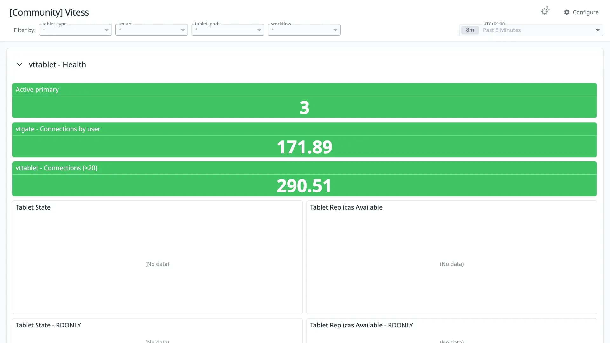This screenshot has height=343, width=610.
Task: Click the Configure button label
Action: coord(586,12)
